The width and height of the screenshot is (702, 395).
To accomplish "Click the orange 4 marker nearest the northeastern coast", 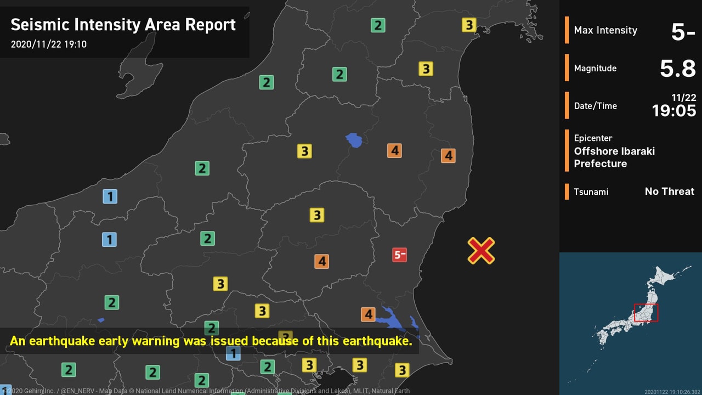I will (x=448, y=156).
